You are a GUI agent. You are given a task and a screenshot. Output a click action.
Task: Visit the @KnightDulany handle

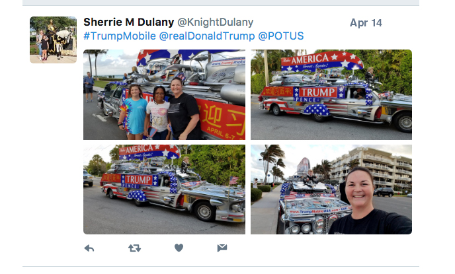[x=215, y=22]
